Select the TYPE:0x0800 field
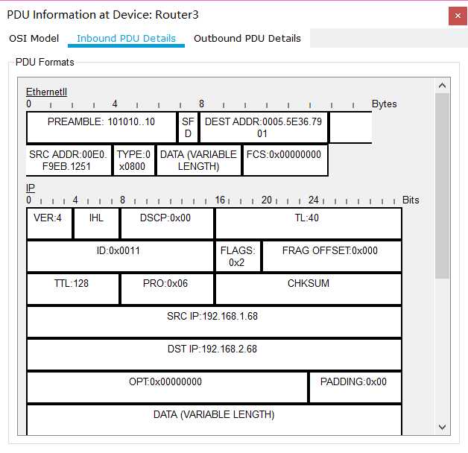Screen dimensions: 468x453 (133, 160)
